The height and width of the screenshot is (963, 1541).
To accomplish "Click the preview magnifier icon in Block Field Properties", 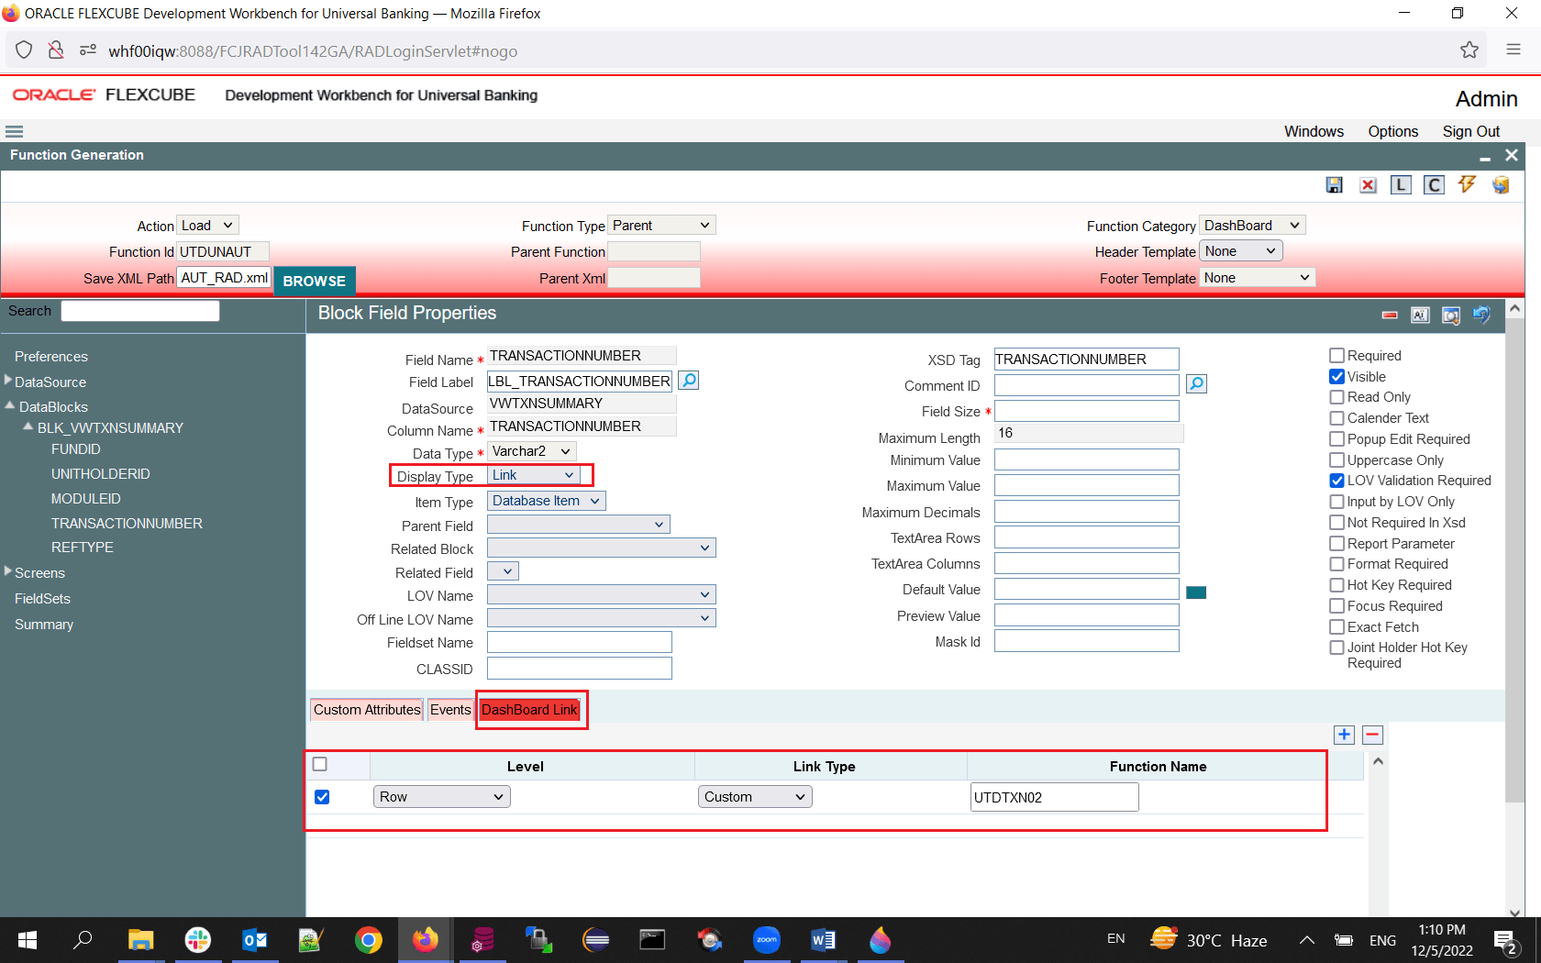I will pos(1451,315).
